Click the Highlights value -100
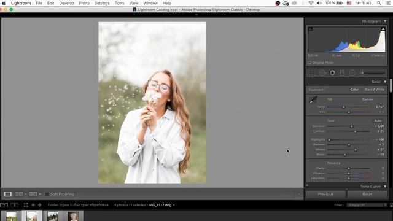The width and height of the screenshot is (393, 221). coord(379,139)
